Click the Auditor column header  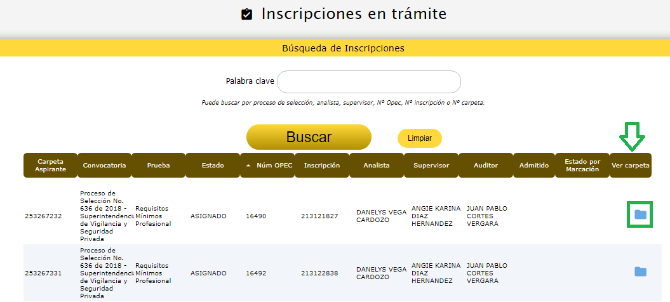[x=486, y=166]
